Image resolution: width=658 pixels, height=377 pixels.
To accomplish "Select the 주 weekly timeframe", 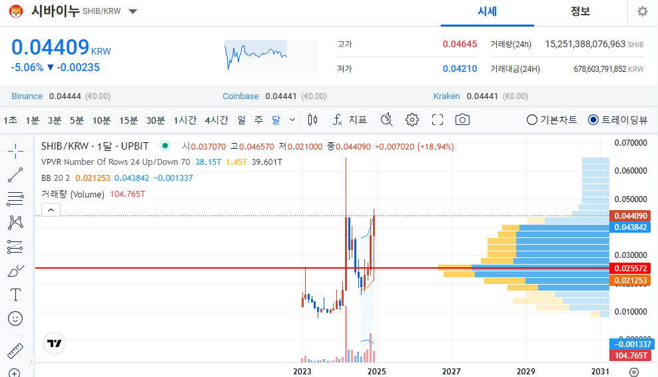I will (258, 120).
